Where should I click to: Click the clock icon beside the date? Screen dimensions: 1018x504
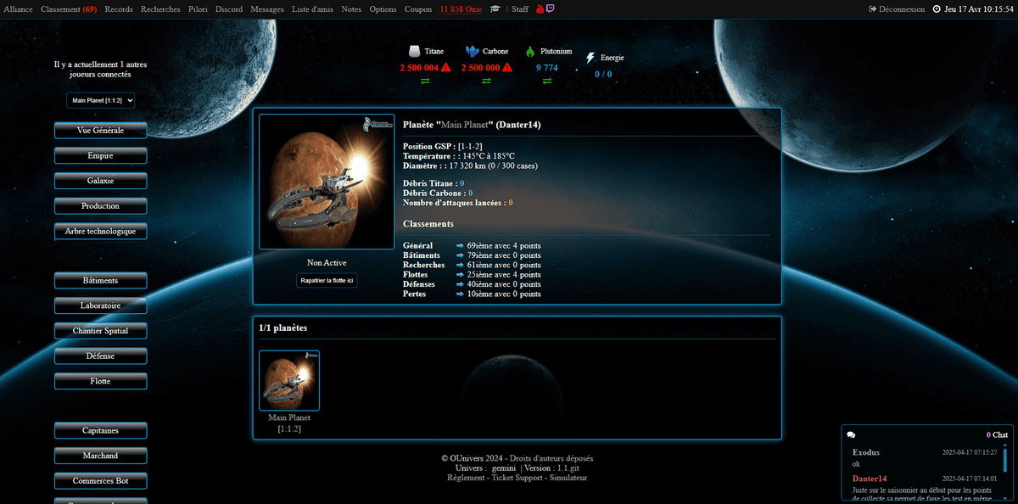pos(937,8)
